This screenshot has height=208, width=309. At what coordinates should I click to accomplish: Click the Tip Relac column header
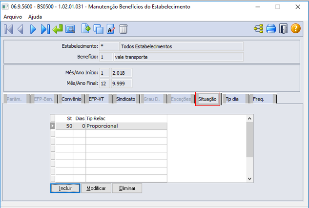pyautogui.click(x=126, y=119)
